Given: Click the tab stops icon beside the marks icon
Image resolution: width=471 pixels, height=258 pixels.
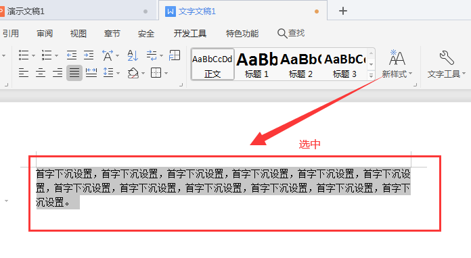Looking at the screenshot, I should 175,55.
